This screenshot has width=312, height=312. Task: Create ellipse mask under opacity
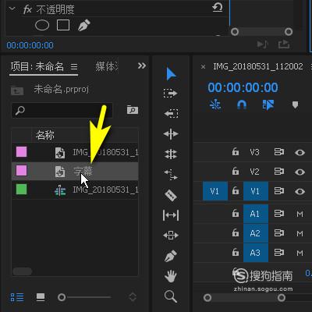coord(42,26)
